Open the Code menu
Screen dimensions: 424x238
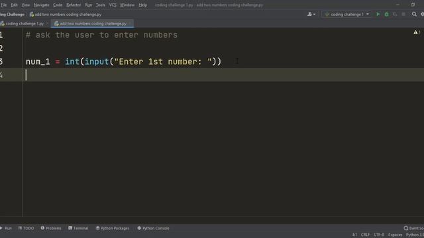58,5
